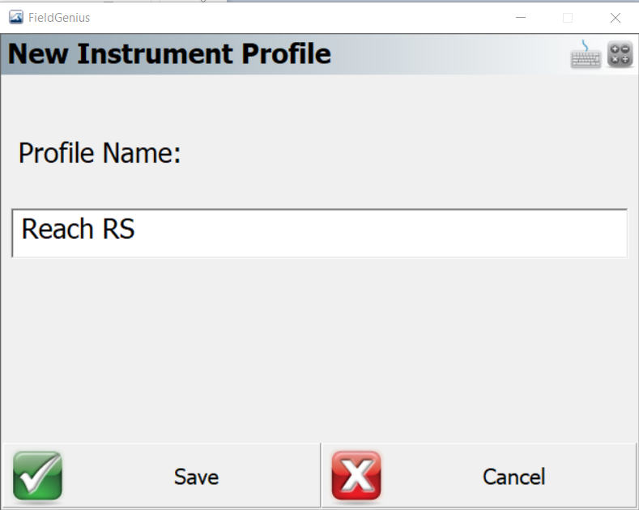Click the green checkmark icon
The width and height of the screenshot is (639, 510).
tap(37, 475)
